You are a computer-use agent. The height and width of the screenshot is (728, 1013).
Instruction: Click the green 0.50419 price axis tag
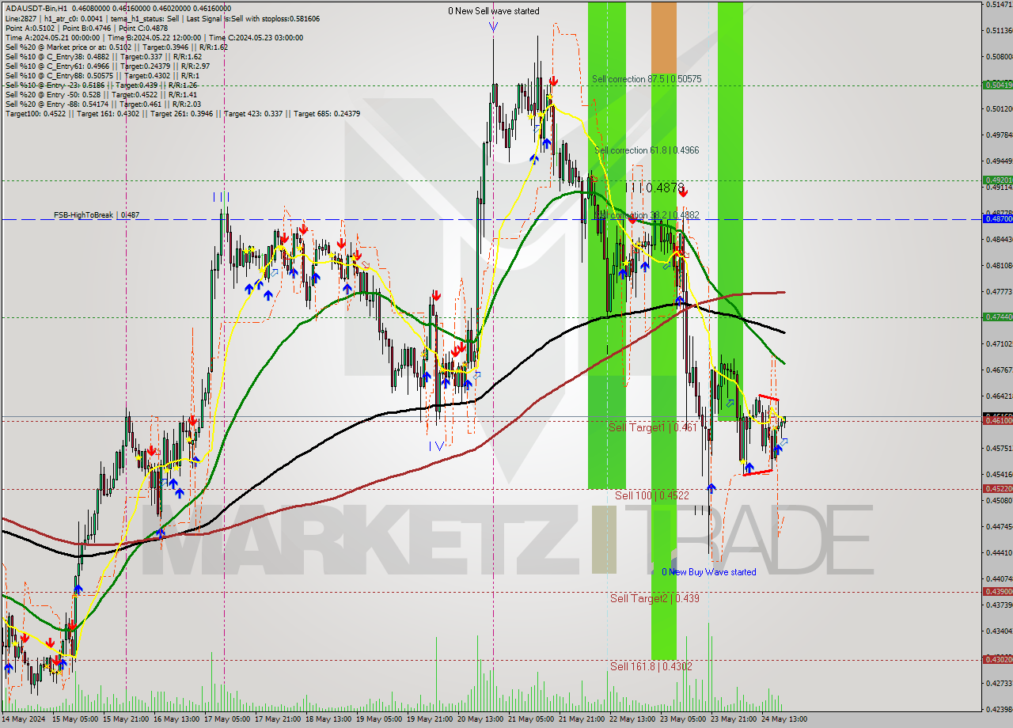pos(997,85)
